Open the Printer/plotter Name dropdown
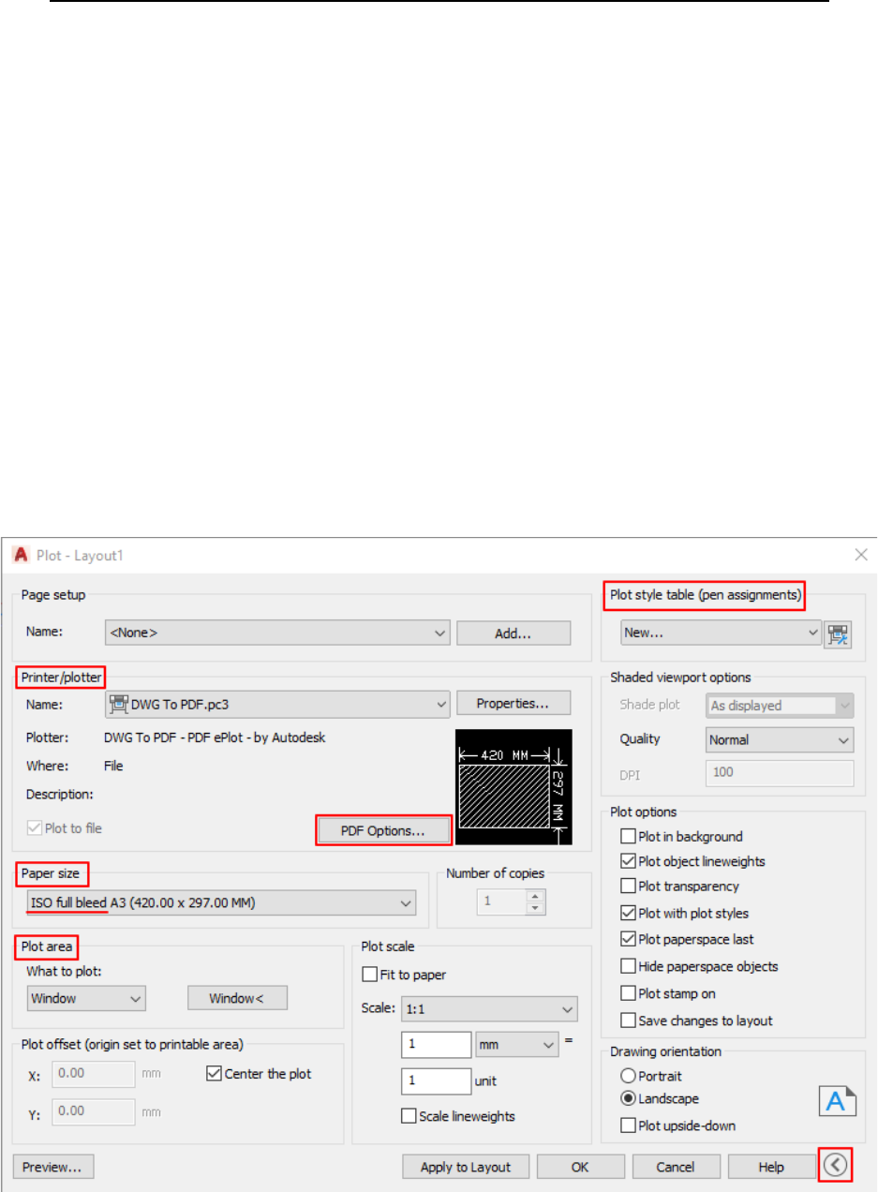The width and height of the screenshot is (878, 1192). (277, 704)
